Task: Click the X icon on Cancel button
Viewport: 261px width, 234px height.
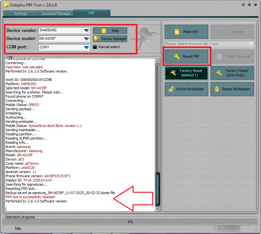Action: coord(225,32)
